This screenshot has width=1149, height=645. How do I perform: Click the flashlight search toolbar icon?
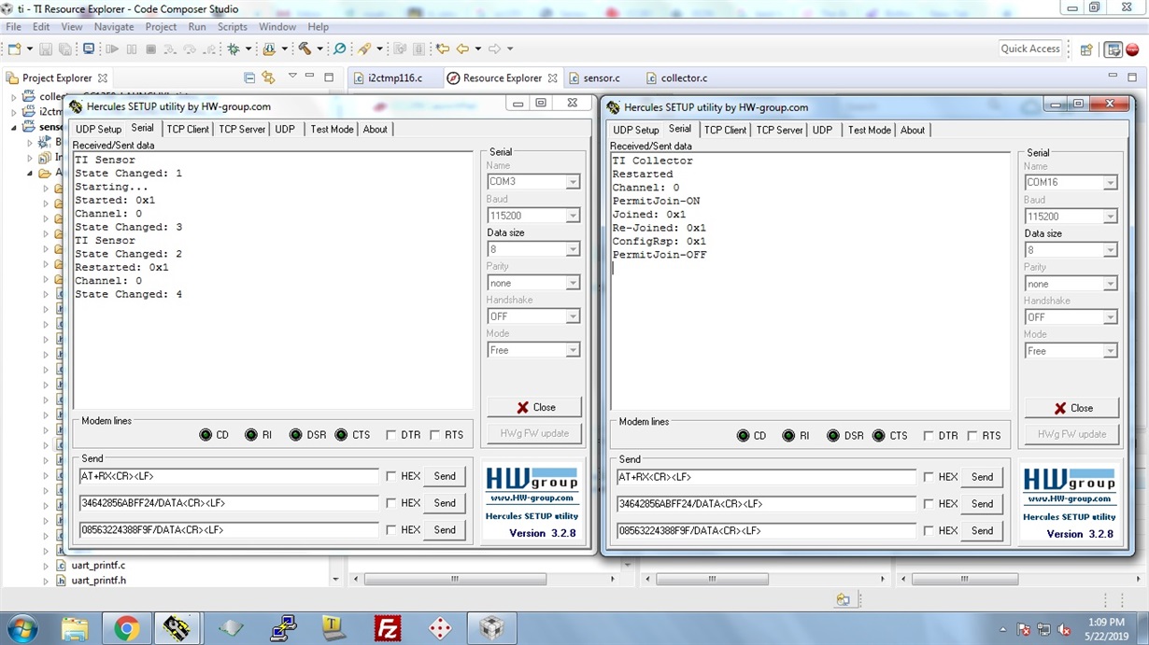364,49
